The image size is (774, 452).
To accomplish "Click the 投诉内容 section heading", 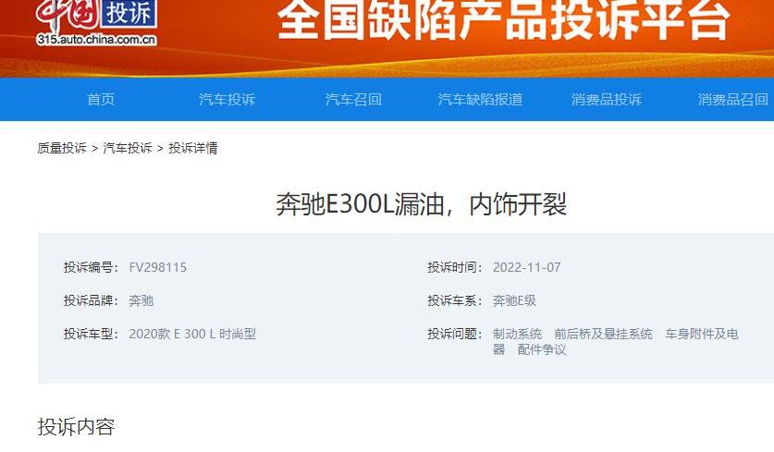I will pos(76,427).
